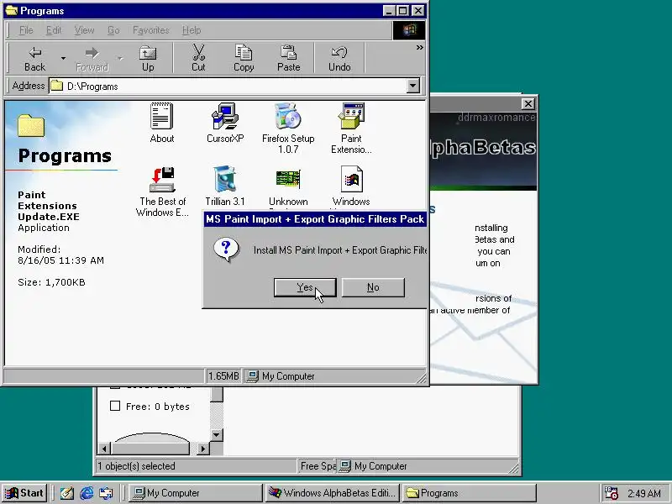Select the Windows media file icon
Image resolution: width=672 pixels, height=504 pixels.
[351, 179]
